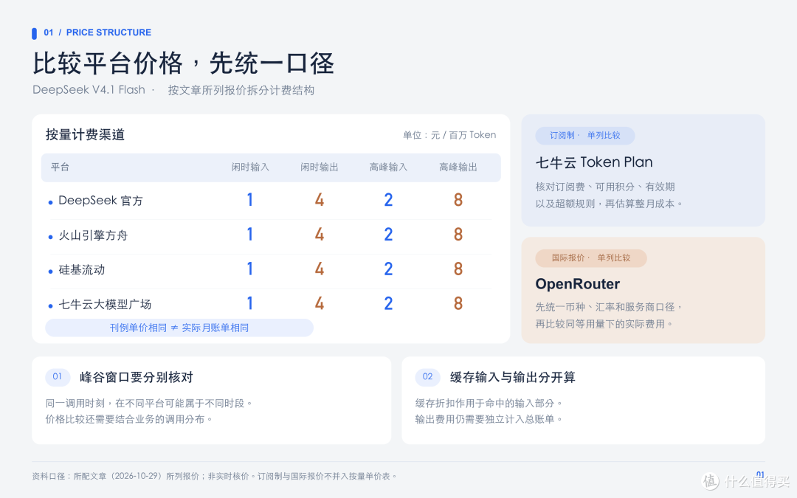797x498 pixels.
Task: Click 火山引擎方舟 idle input price 1
Action: pyautogui.click(x=249, y=235)
